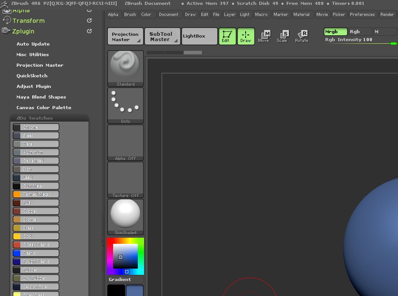Apply the Copper swatch
398x296 pixels.
[36, 211]
